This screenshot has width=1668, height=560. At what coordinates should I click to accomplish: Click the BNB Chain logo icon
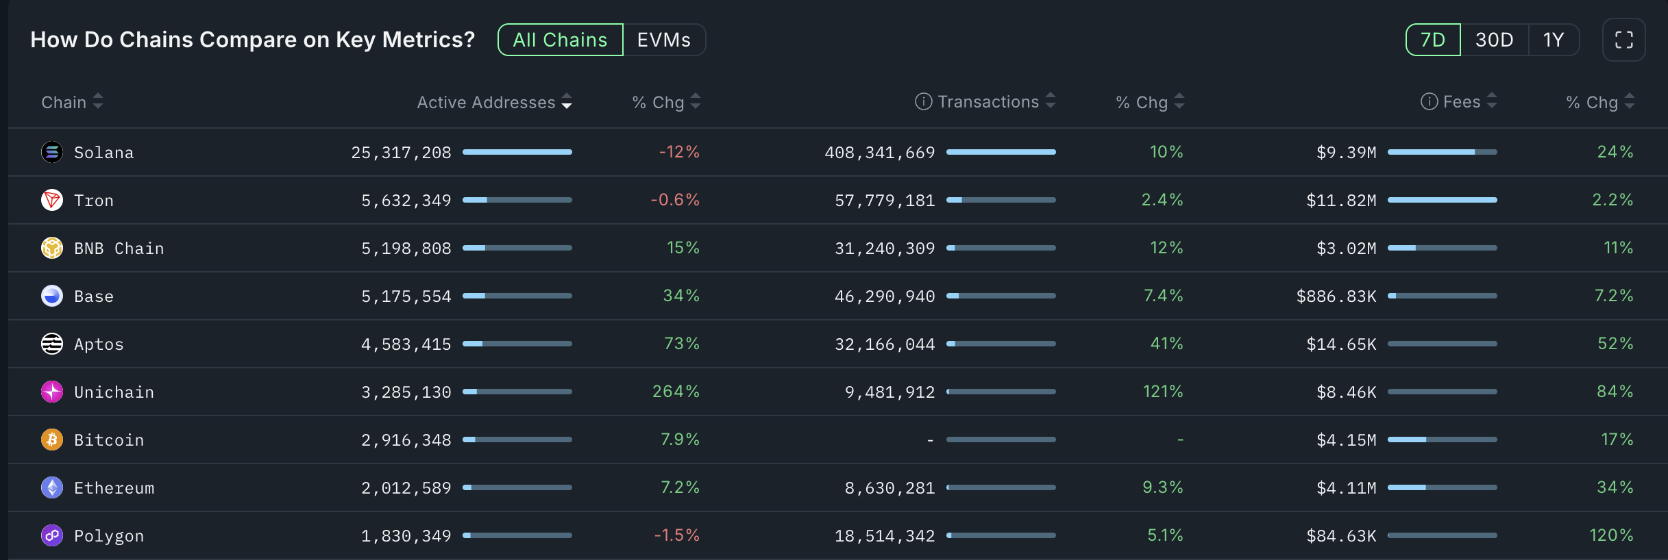[52, 248]
